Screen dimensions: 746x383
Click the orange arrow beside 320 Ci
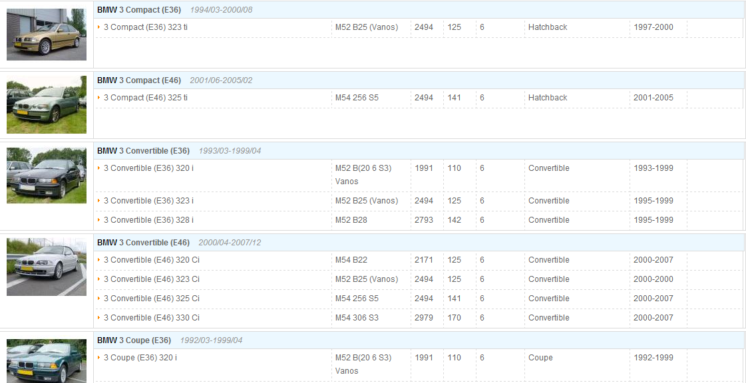99,259
